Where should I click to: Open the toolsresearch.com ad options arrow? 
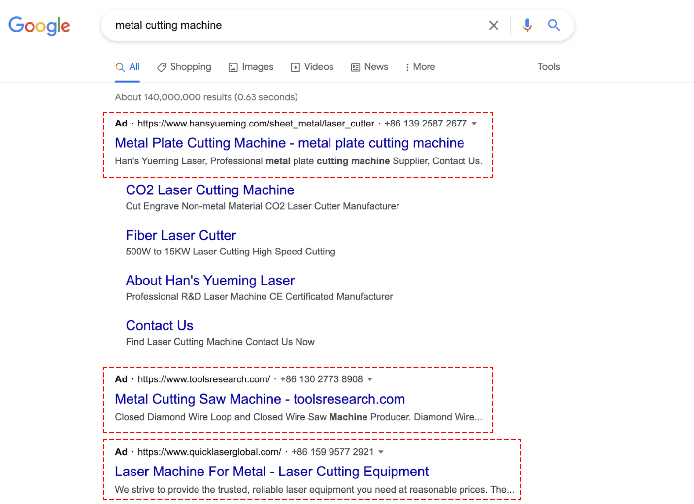point(370,379)
